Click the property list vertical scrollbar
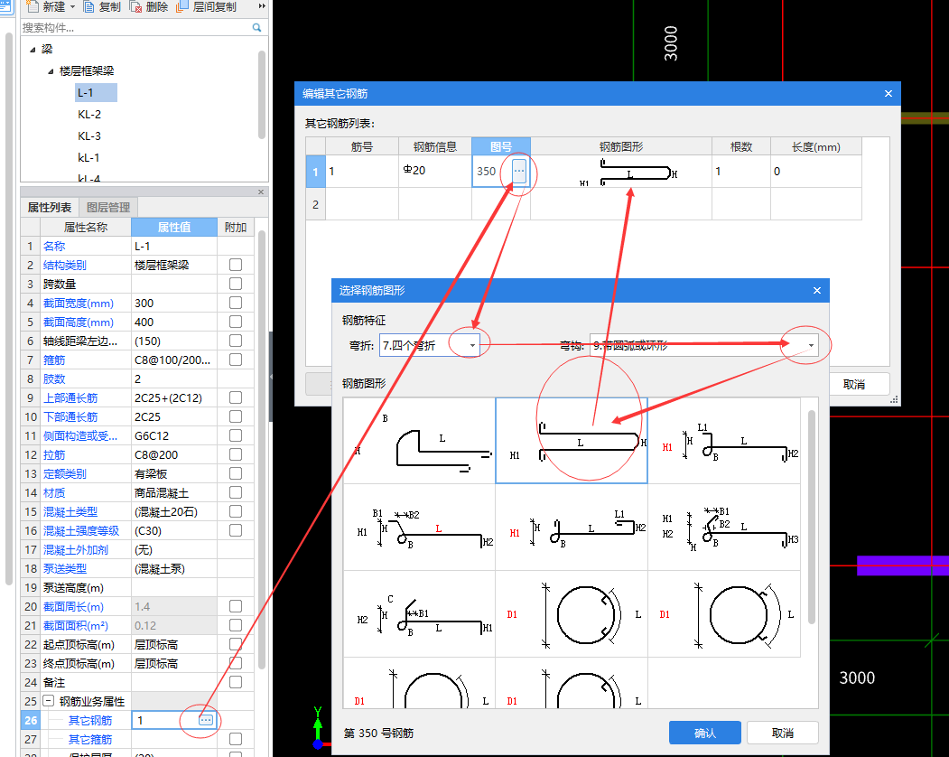Screen dimensions: 949x757 262,449
